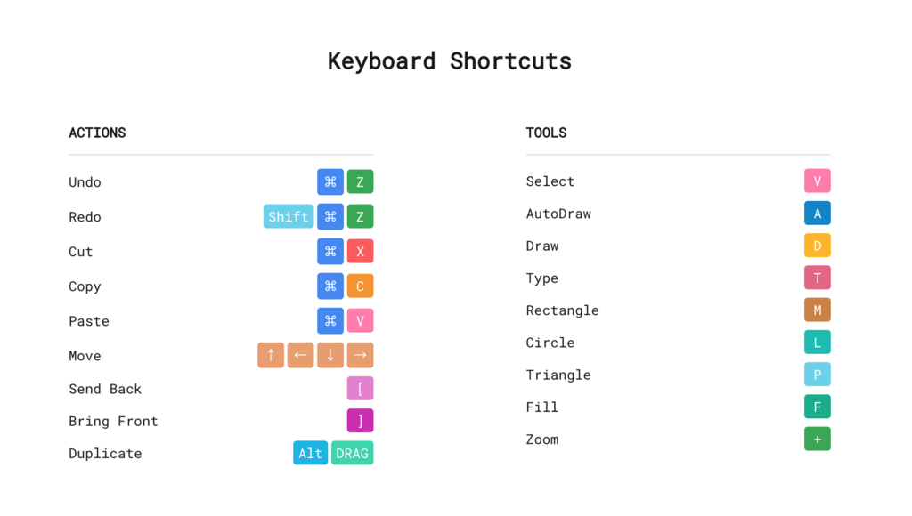
Task: Click the orange C key for Copy
Action: point(360,286)
